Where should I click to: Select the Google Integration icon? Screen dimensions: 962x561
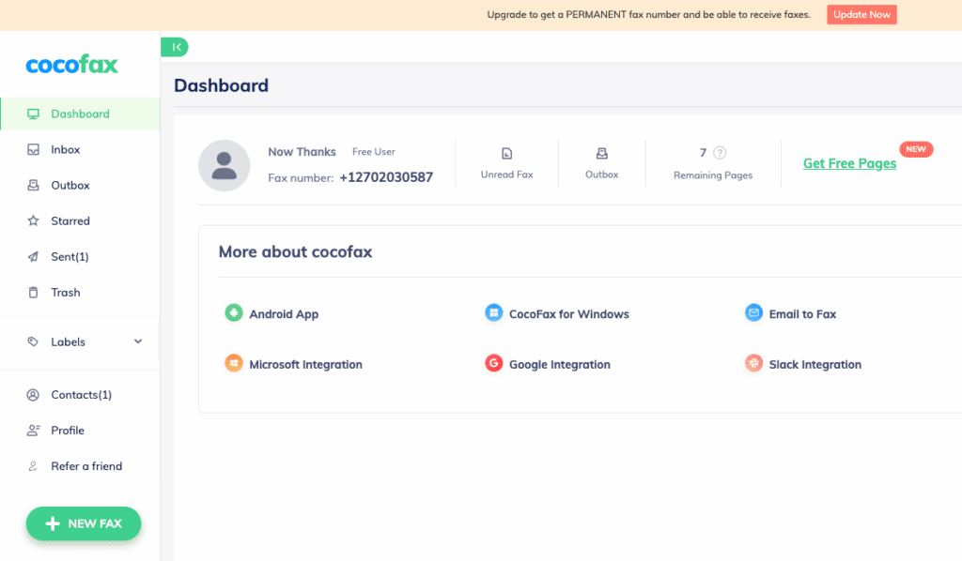(494, 363)
